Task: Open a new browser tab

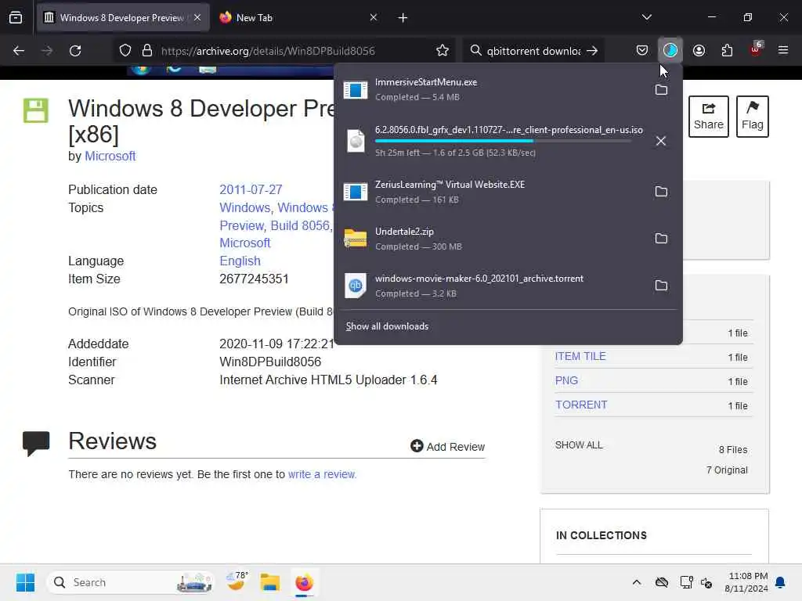Action: 403,18
